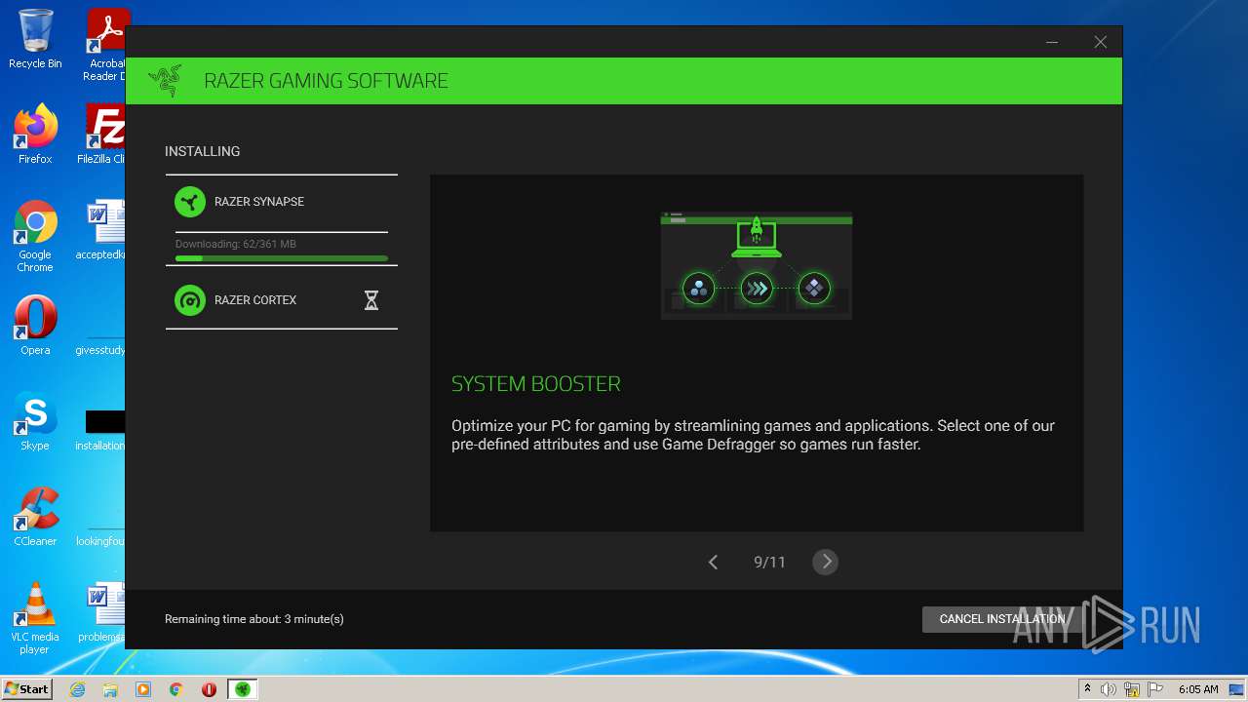Click the middle fast-forward booster icon in illustration
Viewport: 1248px width, 702px height.
757,288
